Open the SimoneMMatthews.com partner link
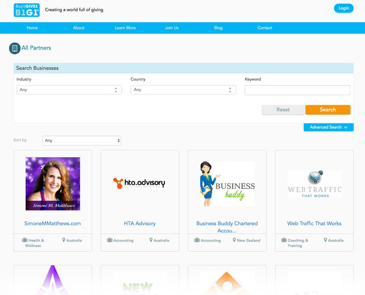This screenshot has width=365, height=295. pyautogui.click(x=52, y=223)
